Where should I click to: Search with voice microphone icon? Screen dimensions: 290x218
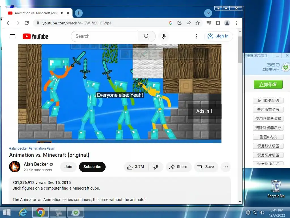point(163,36)
